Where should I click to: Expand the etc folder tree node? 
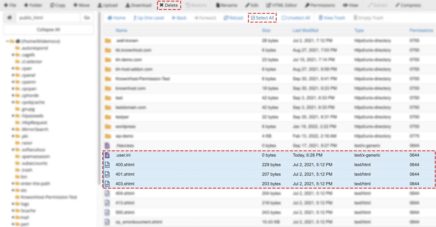[13, 190]
